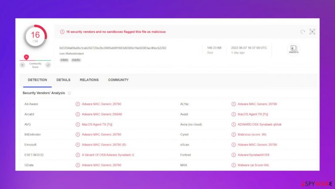
Task: Click the red community score marker pin
Action: (x=26, y=57)
